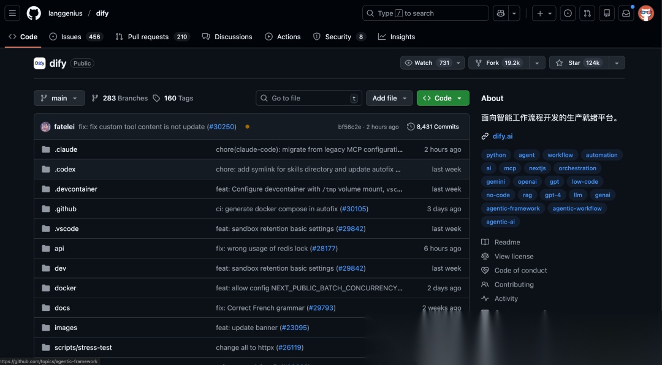Open pull request #30105 link
This screenshot has height=365, width=662.
tap(354, 209)
